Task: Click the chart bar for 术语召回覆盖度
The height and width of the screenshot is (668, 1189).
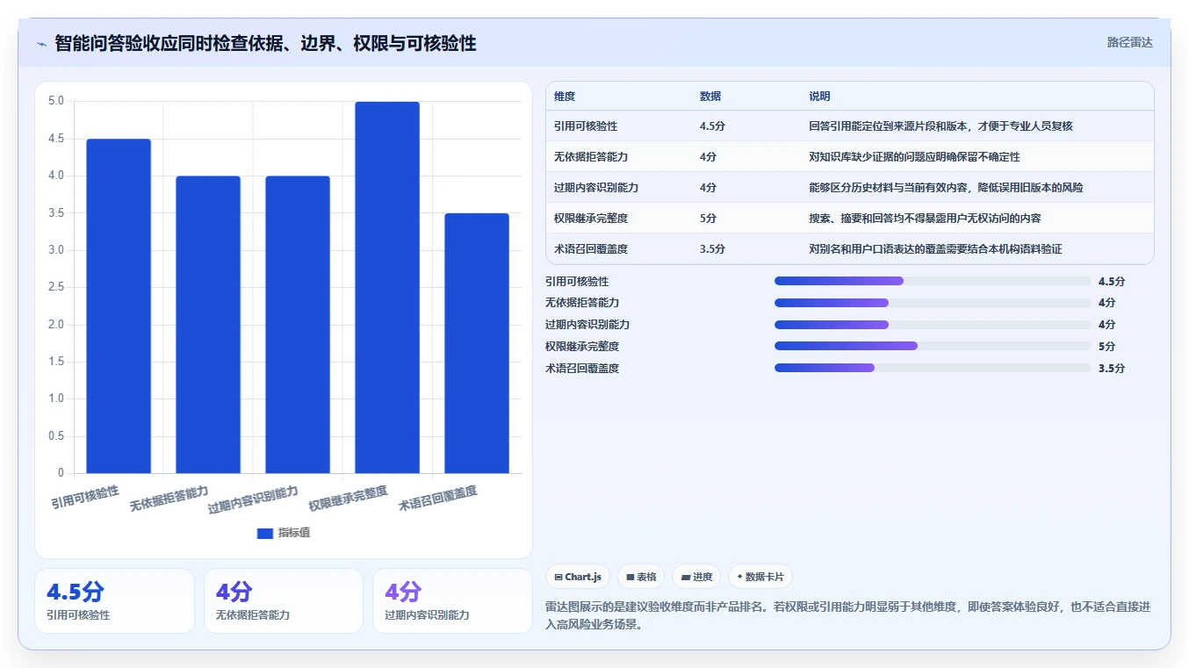Action: tap(477, 343)
